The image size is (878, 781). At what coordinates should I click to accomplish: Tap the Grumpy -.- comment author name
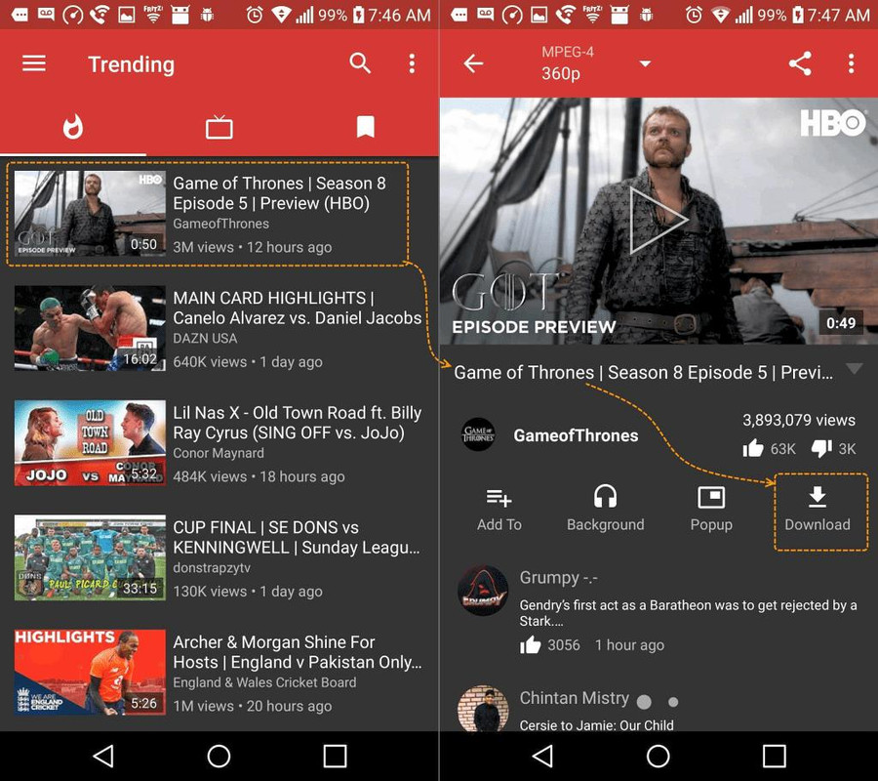point(558,578)
